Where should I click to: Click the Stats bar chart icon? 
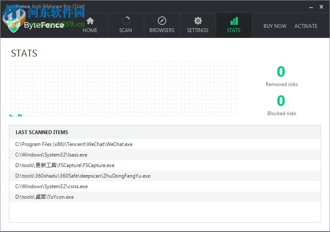coord(234,21)
